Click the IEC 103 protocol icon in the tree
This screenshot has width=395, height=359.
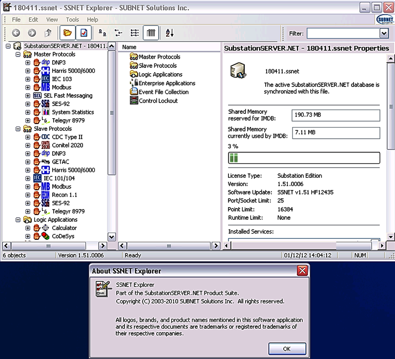pyautogui.click(x=45, y=79)
